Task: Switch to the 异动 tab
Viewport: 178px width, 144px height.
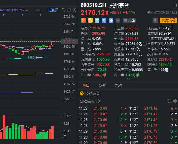Action: 118,85
